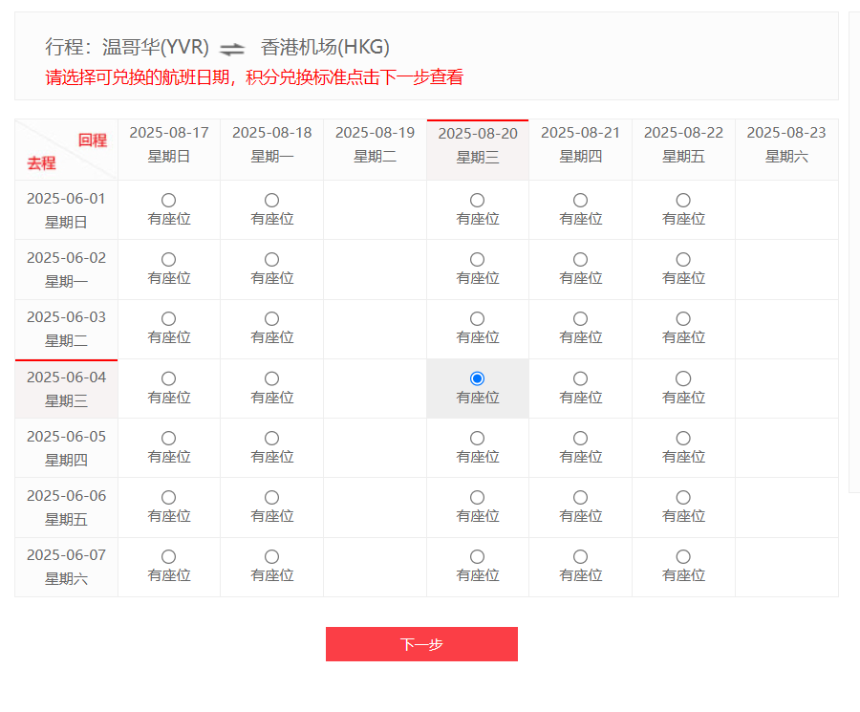Viewport: 860px width, 712px height.
Task: Select outbound 06-01 with return 08-20
Action: coord(477,200)
